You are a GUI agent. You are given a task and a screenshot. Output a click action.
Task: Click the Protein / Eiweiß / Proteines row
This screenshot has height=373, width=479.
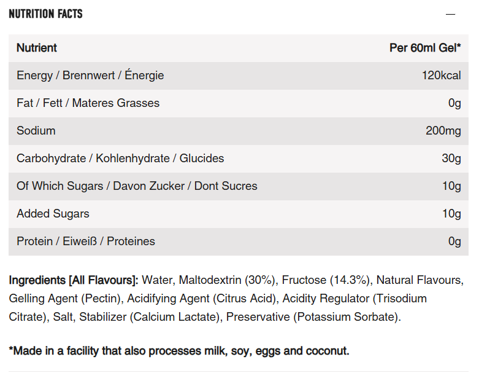239,241
